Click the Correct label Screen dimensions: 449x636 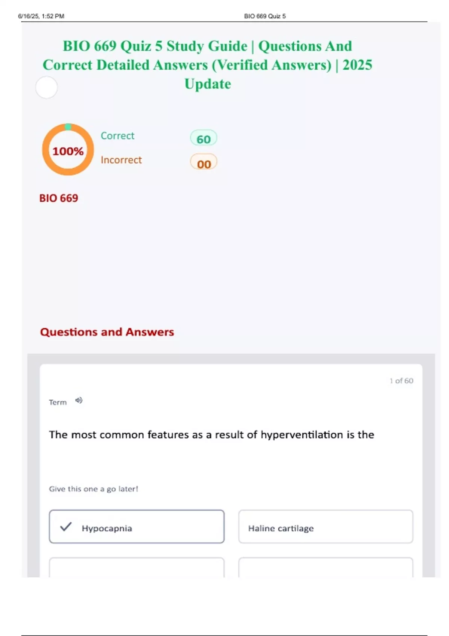[117, 136]
